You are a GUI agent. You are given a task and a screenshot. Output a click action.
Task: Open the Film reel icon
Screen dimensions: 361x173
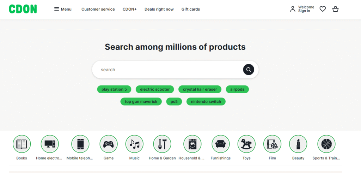click(x=273, y=144)
